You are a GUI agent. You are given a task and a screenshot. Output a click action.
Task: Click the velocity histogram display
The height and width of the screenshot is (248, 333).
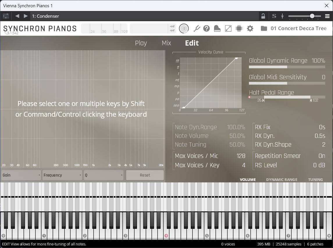[104, 28]
